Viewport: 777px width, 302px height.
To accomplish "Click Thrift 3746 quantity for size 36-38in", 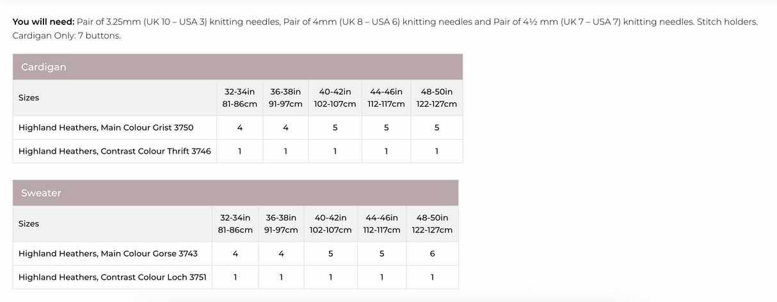I will click(285, 151).
